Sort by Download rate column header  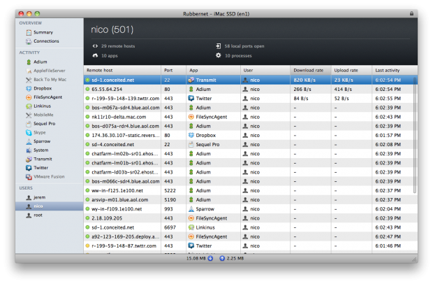tap(311, 70)
